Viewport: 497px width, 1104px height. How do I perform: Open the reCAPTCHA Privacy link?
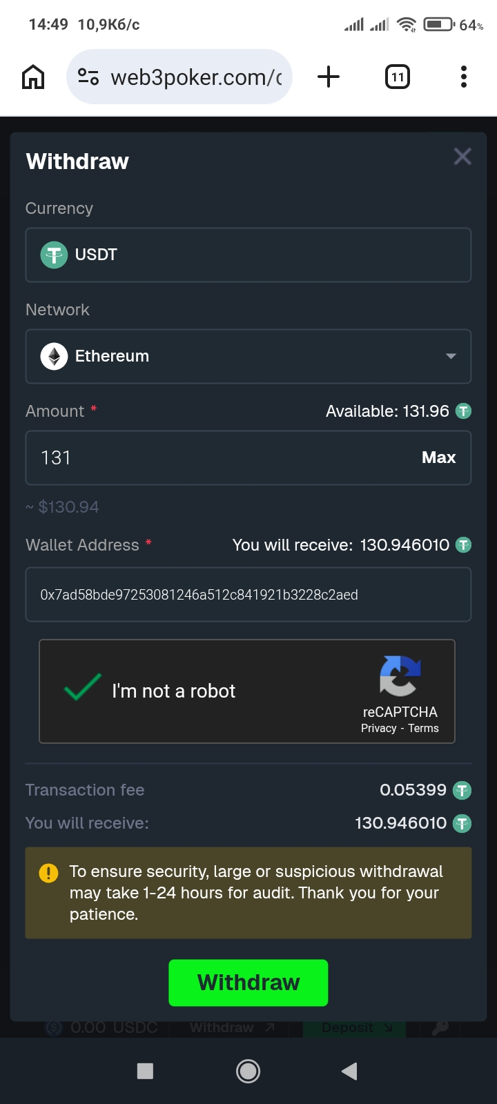tap(378, 729)
